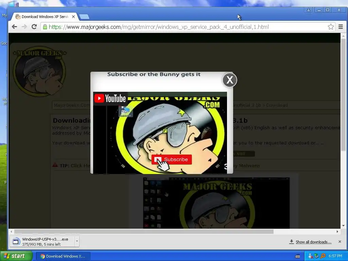This screenshot has height=261, width=348.
Task: Click the vertical scrollbar thumb
Action: 343,95
